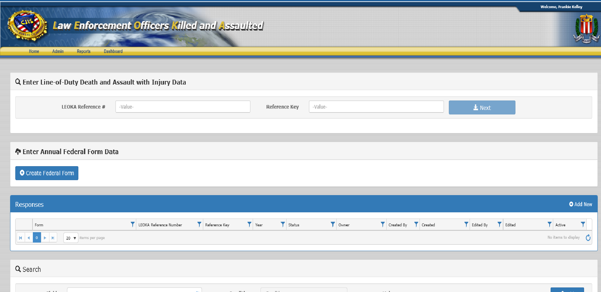The width and height of the screenshot is (601, 292).
Task: Click the "items per page" label
Action: [x=92, y=238]
